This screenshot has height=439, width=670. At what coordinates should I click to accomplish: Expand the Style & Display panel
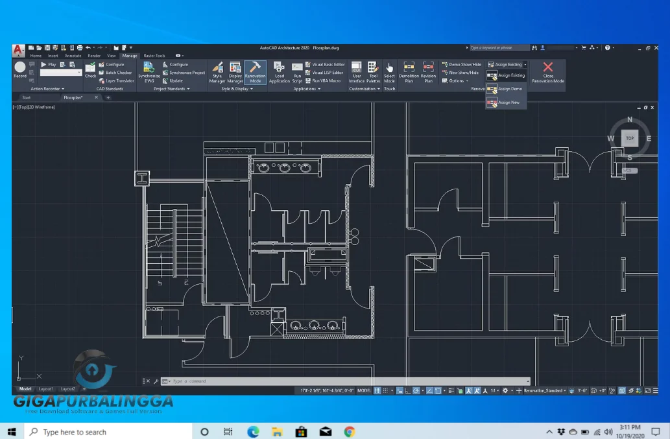[x=237, y=89]
